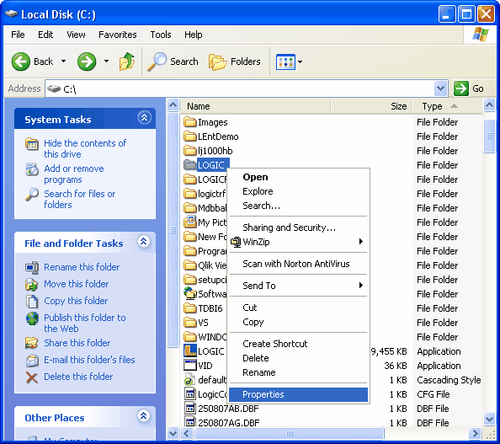Open the Forward button history dropdown arrow
The image size is (500, 444).
(106, 62)
